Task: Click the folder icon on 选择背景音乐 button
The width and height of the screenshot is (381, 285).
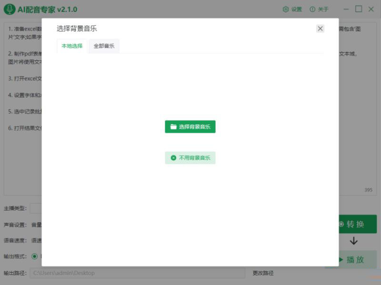Action: 173,126
